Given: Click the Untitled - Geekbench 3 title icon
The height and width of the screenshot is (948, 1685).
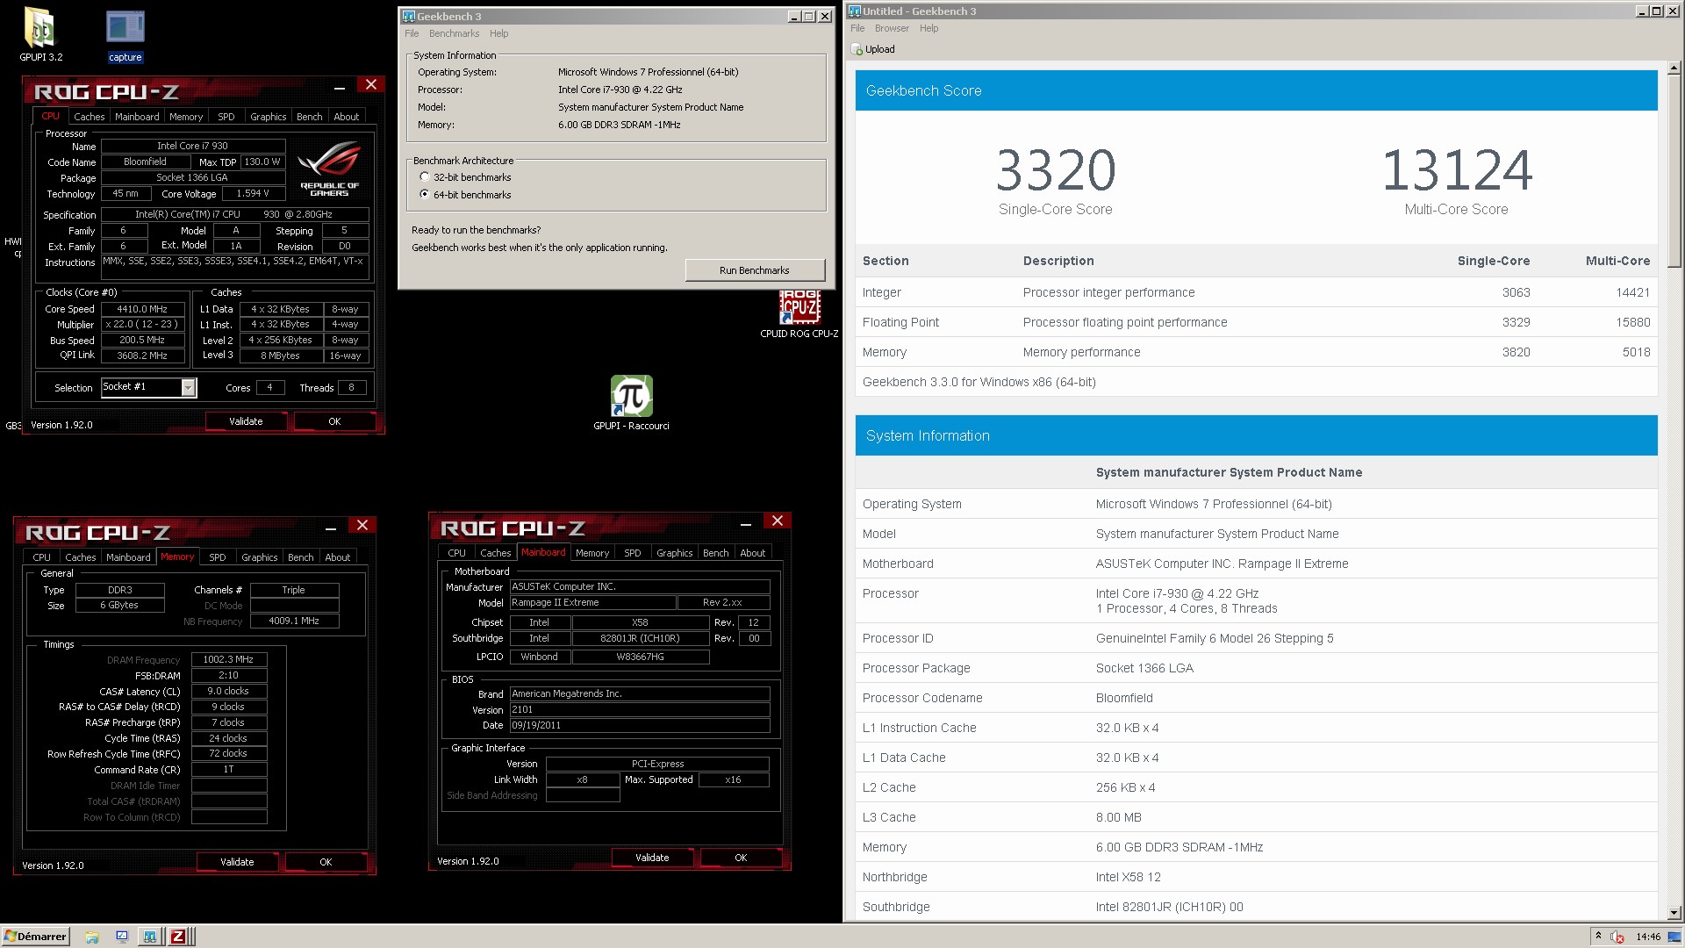Looking at the screenshot, I should coord(855,11).
